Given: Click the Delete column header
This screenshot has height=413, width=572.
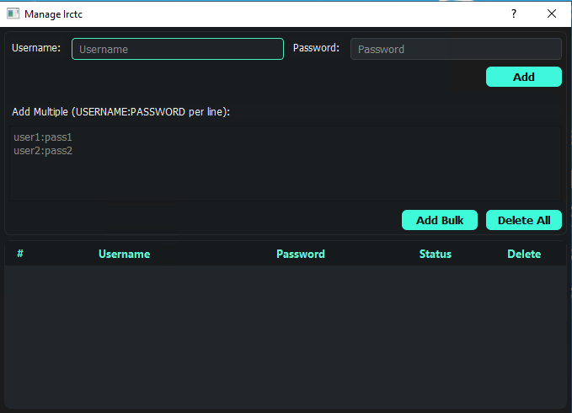Looking at the screenshot, I should (524, 254).
